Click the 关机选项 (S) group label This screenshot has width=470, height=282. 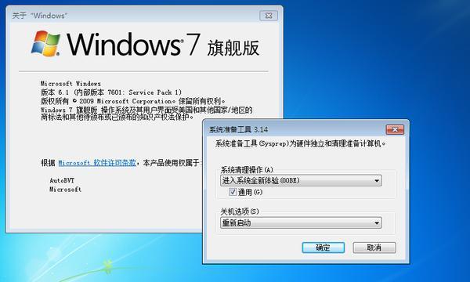pyautogui.click(x=240, y=211)
